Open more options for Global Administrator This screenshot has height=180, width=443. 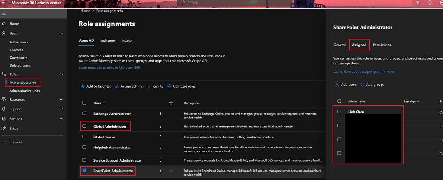pyautogui.click(x=160, y=126)
